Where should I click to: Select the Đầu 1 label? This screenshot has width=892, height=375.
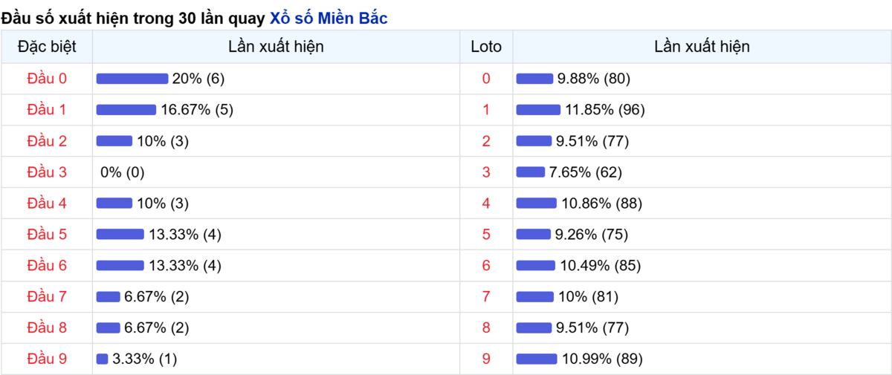click(47, 110)
